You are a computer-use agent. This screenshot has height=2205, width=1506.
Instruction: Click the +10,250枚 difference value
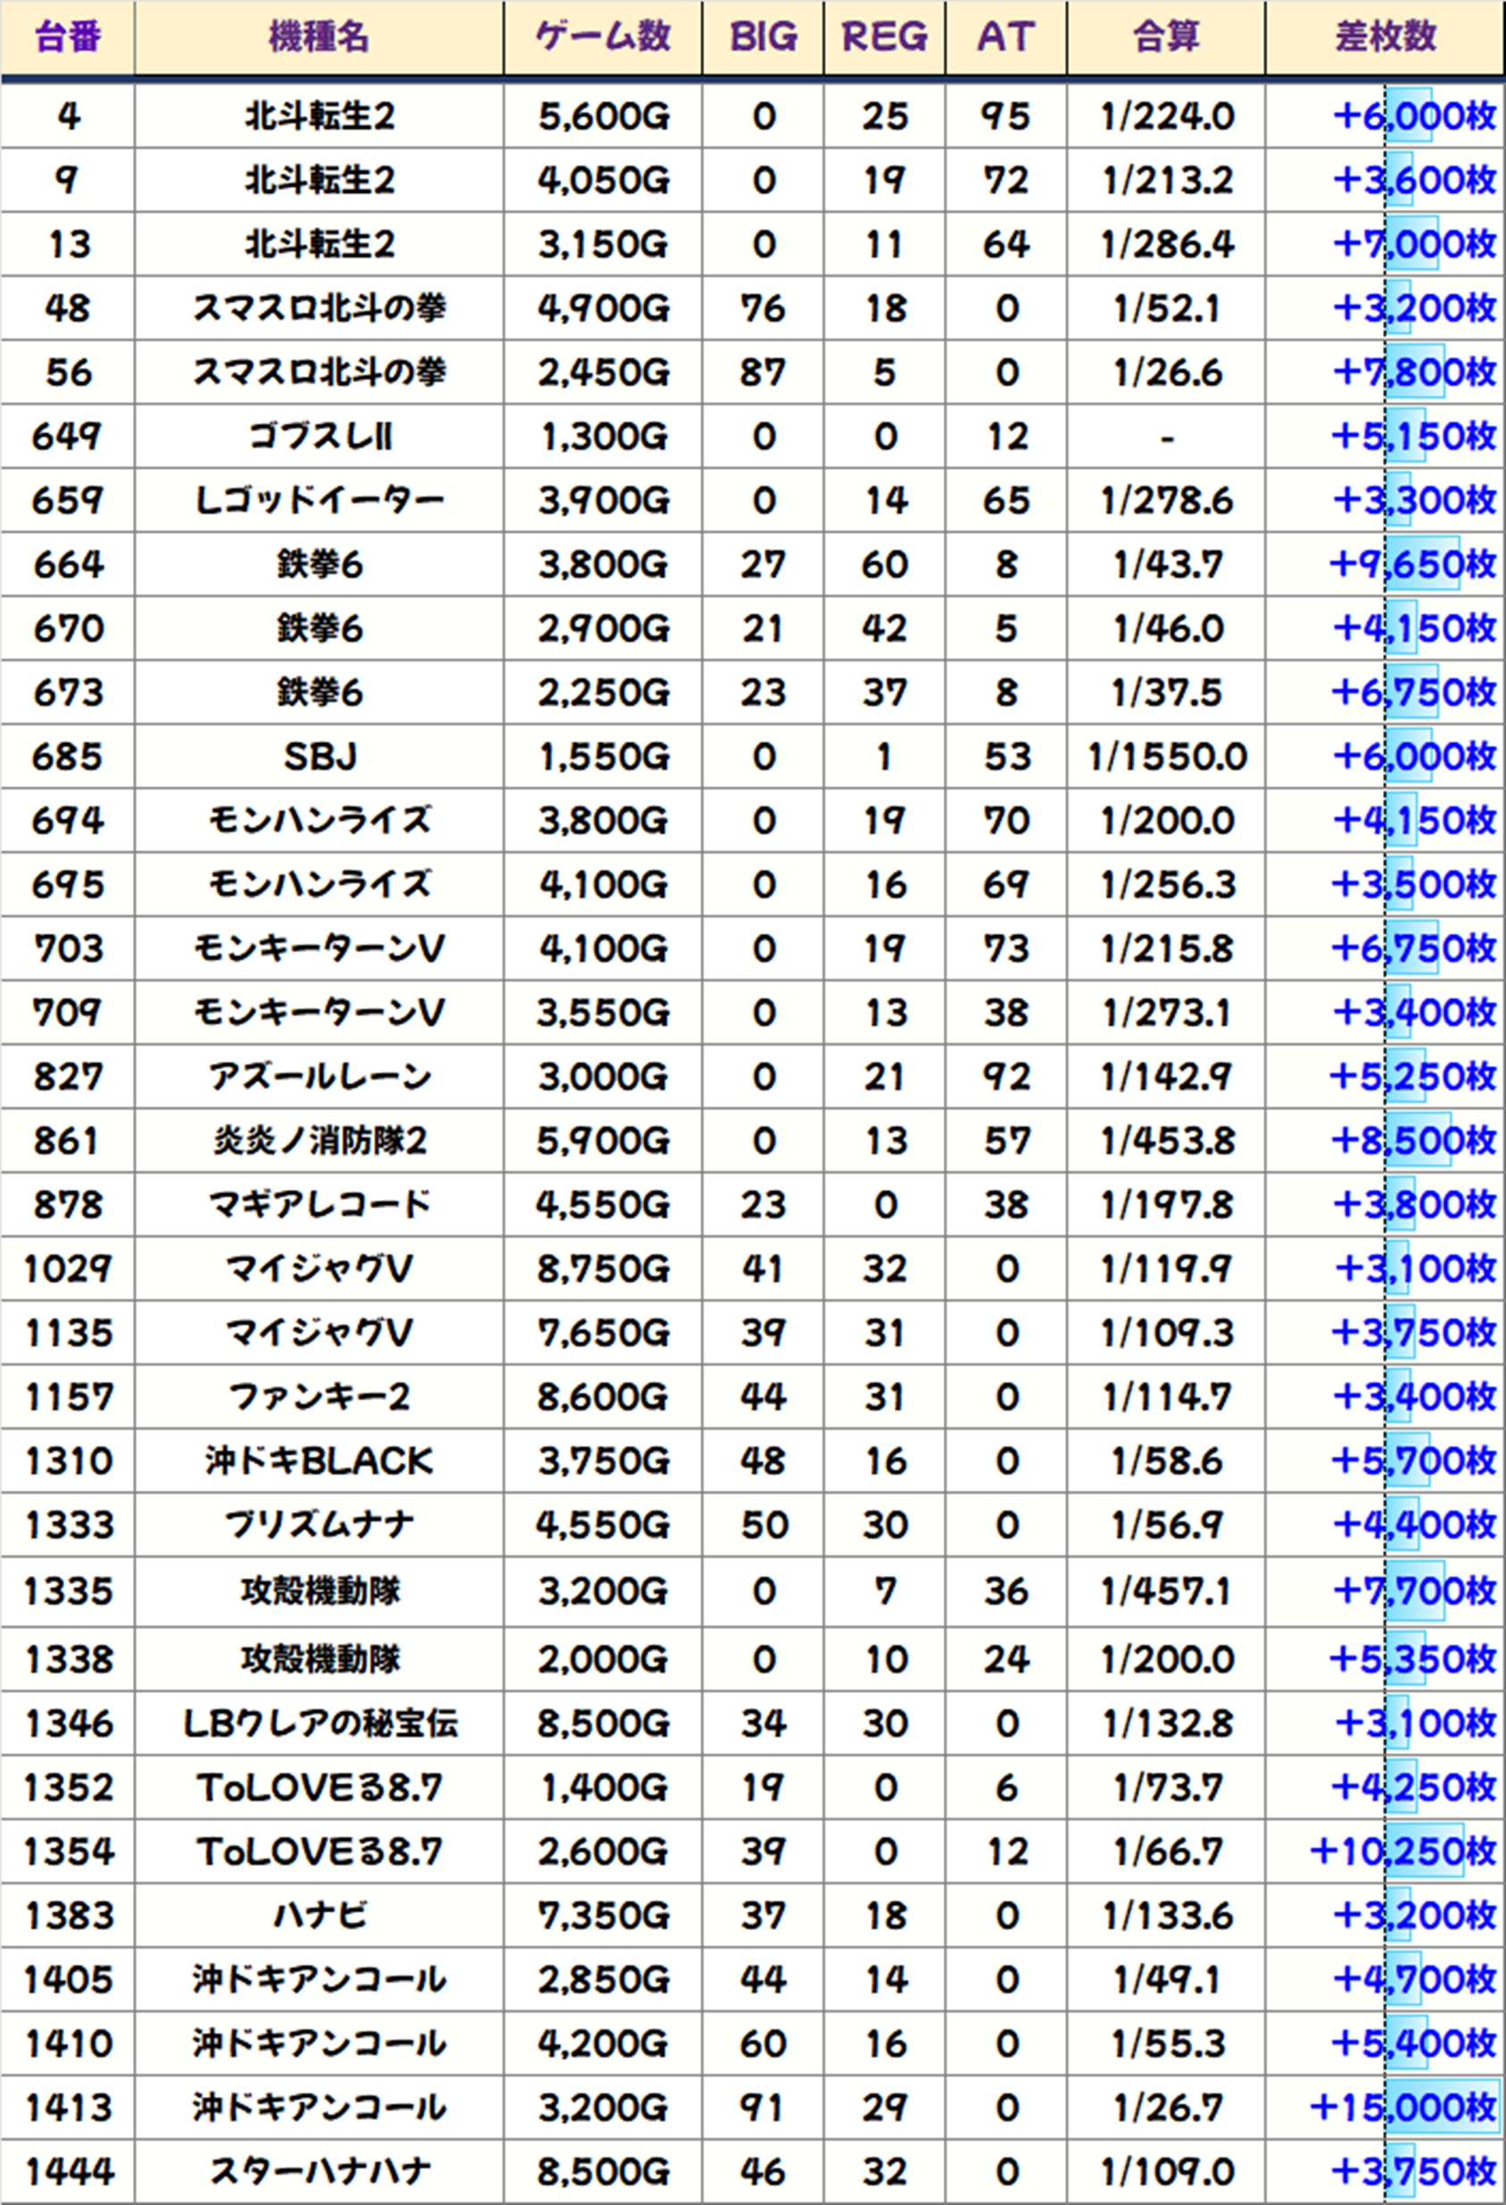point(1402,1851)
